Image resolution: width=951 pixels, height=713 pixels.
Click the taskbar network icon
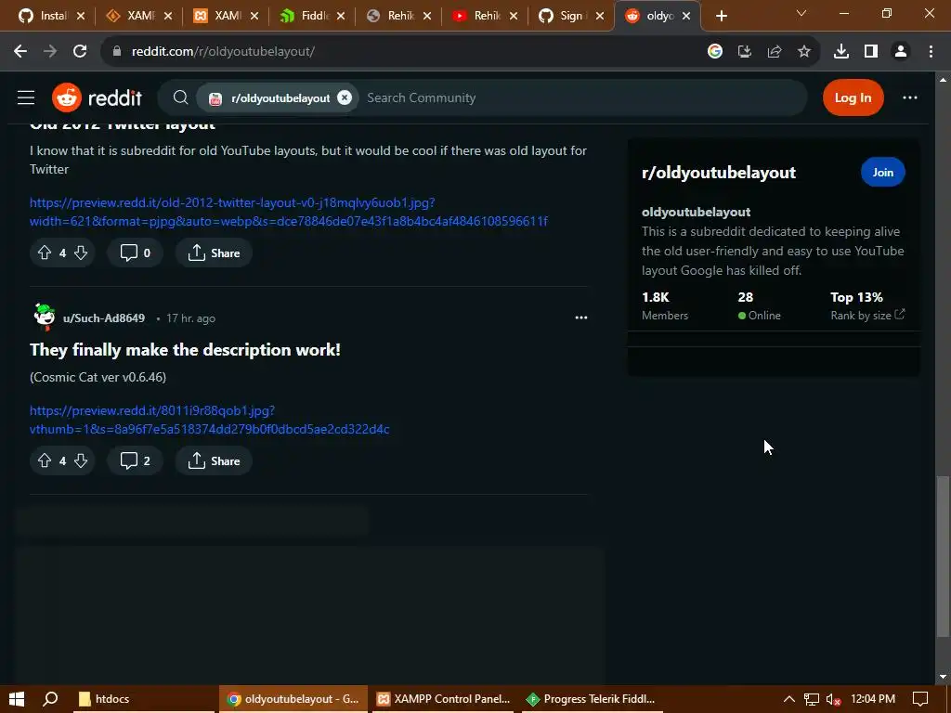click(812, 698)
